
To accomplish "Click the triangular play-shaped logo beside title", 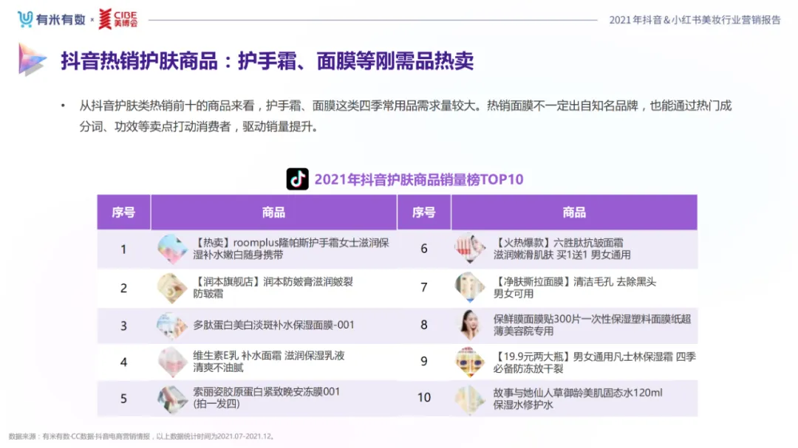I will (32, 60).
